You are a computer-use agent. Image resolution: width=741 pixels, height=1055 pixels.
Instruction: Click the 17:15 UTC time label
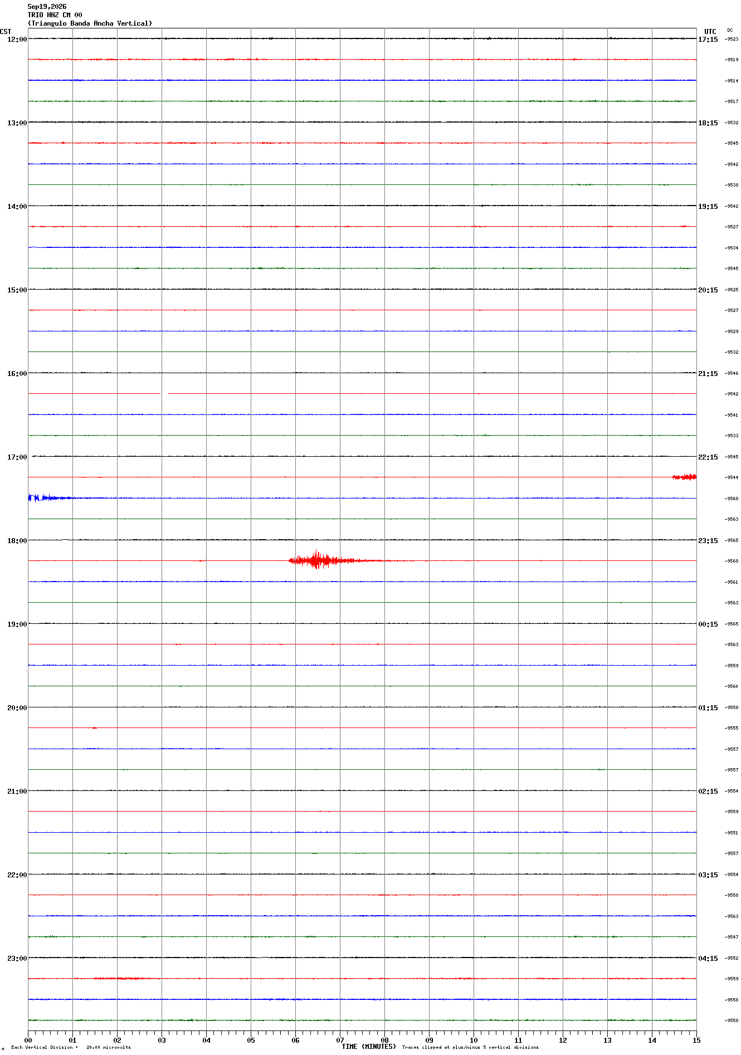(708, 39)
